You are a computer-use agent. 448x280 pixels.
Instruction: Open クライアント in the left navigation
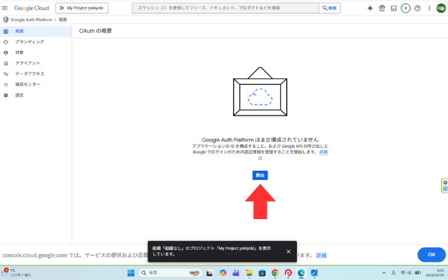click(27, 63)
